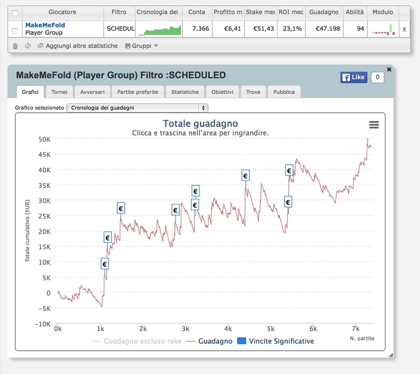Click the euro marker near 30K at 5.4k games

pos(288,202)
